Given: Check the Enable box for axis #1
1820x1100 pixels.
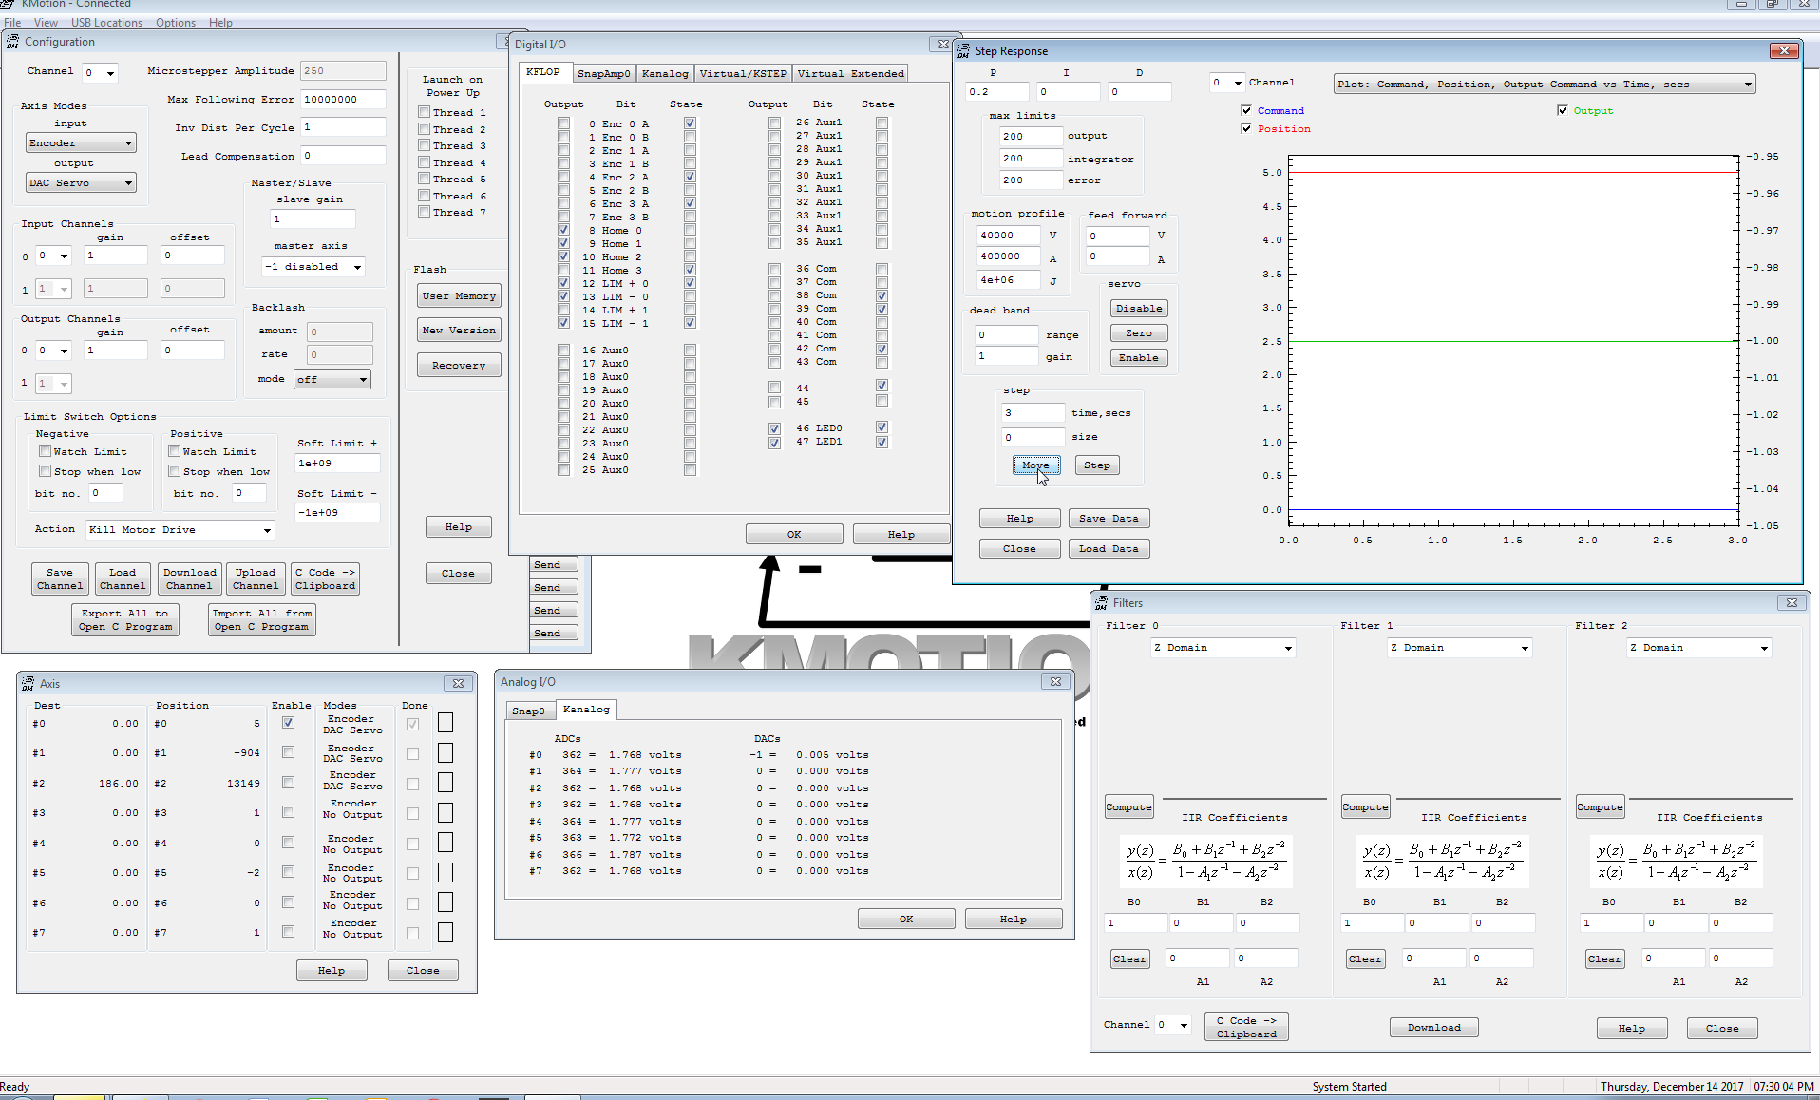Looking at the screenshot, I should pos(288,753).
